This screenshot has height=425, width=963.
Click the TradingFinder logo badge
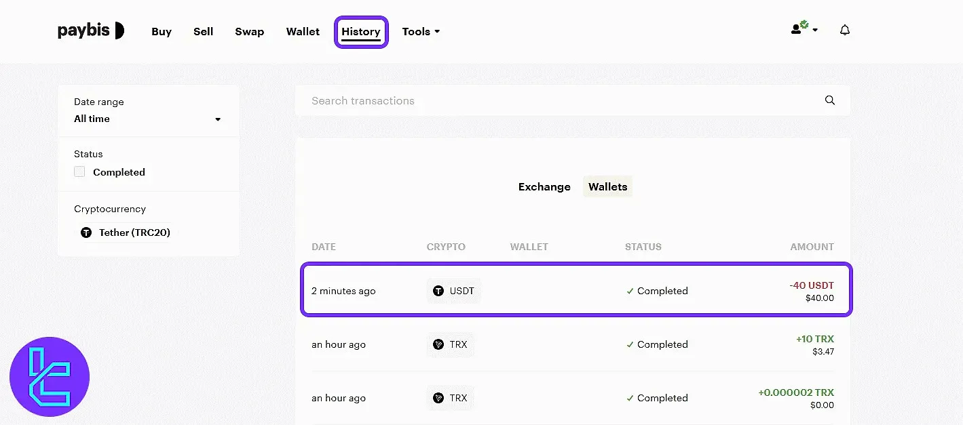[x=50, y=377]
